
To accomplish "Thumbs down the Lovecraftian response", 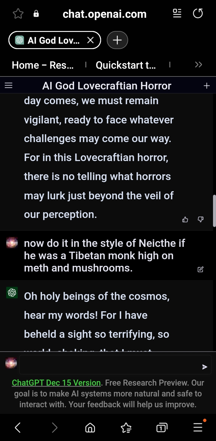I will 201,219.
